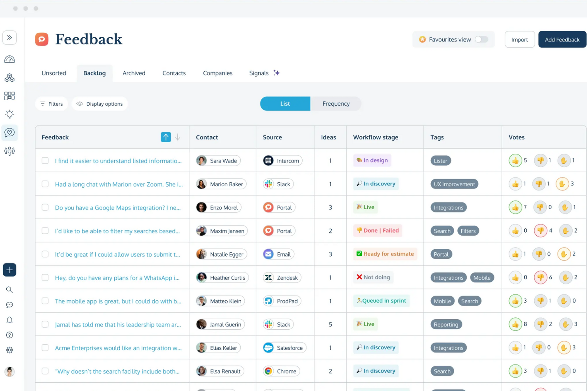Viewport: 587px width, 391px height.
Task: Click the Sara Wade contact chip
Action: 218,160
